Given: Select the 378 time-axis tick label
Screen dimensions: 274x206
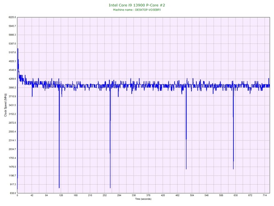Looking at the screenshot, I should (x=148, y=195).
